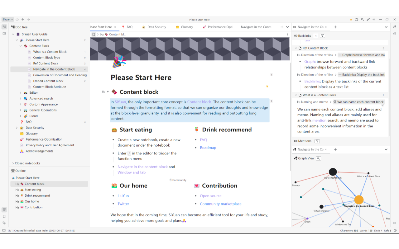Close the Please Start Here tab
The width and height of the screenshot is (399, 249).
pos(115,27)
